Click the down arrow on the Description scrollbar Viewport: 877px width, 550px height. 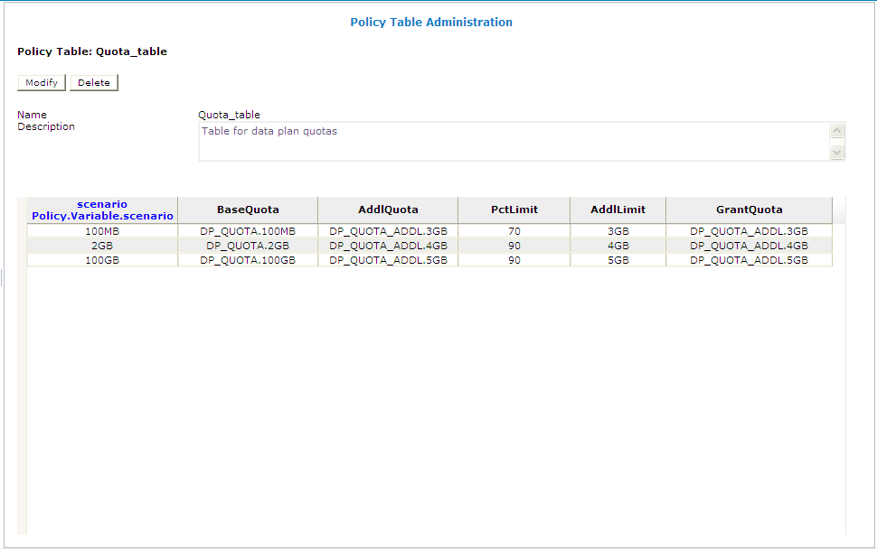pyautogui.click(x=835, y=152)
